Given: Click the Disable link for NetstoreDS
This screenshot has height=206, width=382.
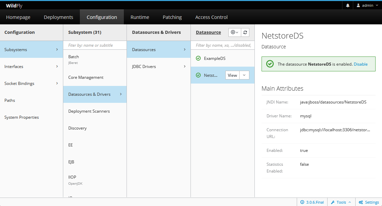Looking at the screenshot, I should [x=361, y=64].
